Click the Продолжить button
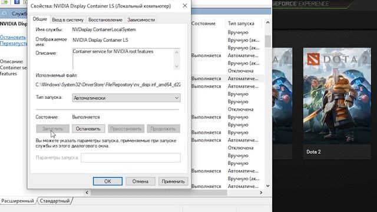The height and width of the screenshot is (212, 377). tap(163, 129)
